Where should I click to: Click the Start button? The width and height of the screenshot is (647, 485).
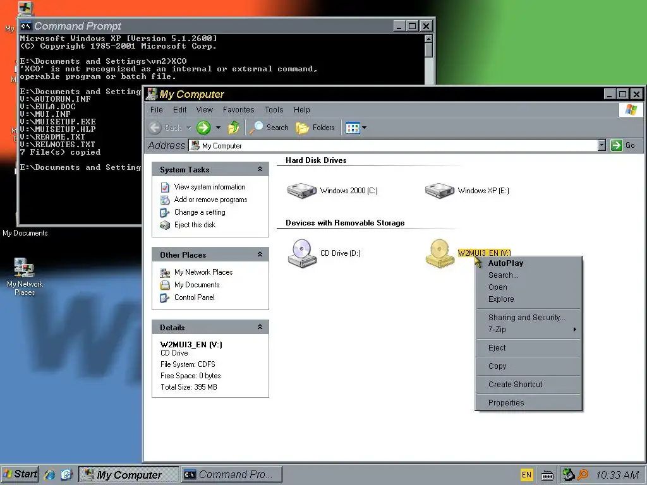20,474
